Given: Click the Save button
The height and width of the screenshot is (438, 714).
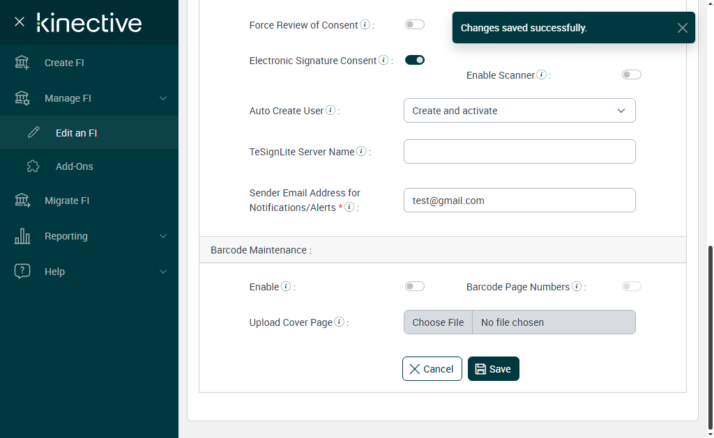Looking at the screenshot, I should [x=494, y=369].
